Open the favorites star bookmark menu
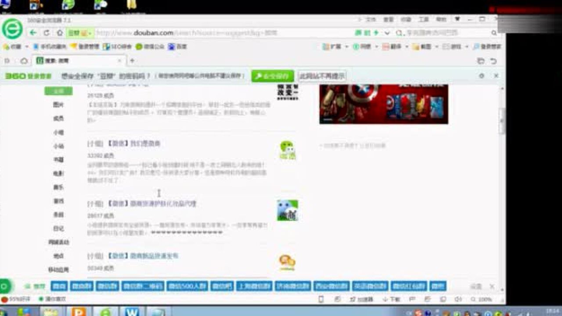The width and height of the screenshot is (562, 316). coord(15,47)
